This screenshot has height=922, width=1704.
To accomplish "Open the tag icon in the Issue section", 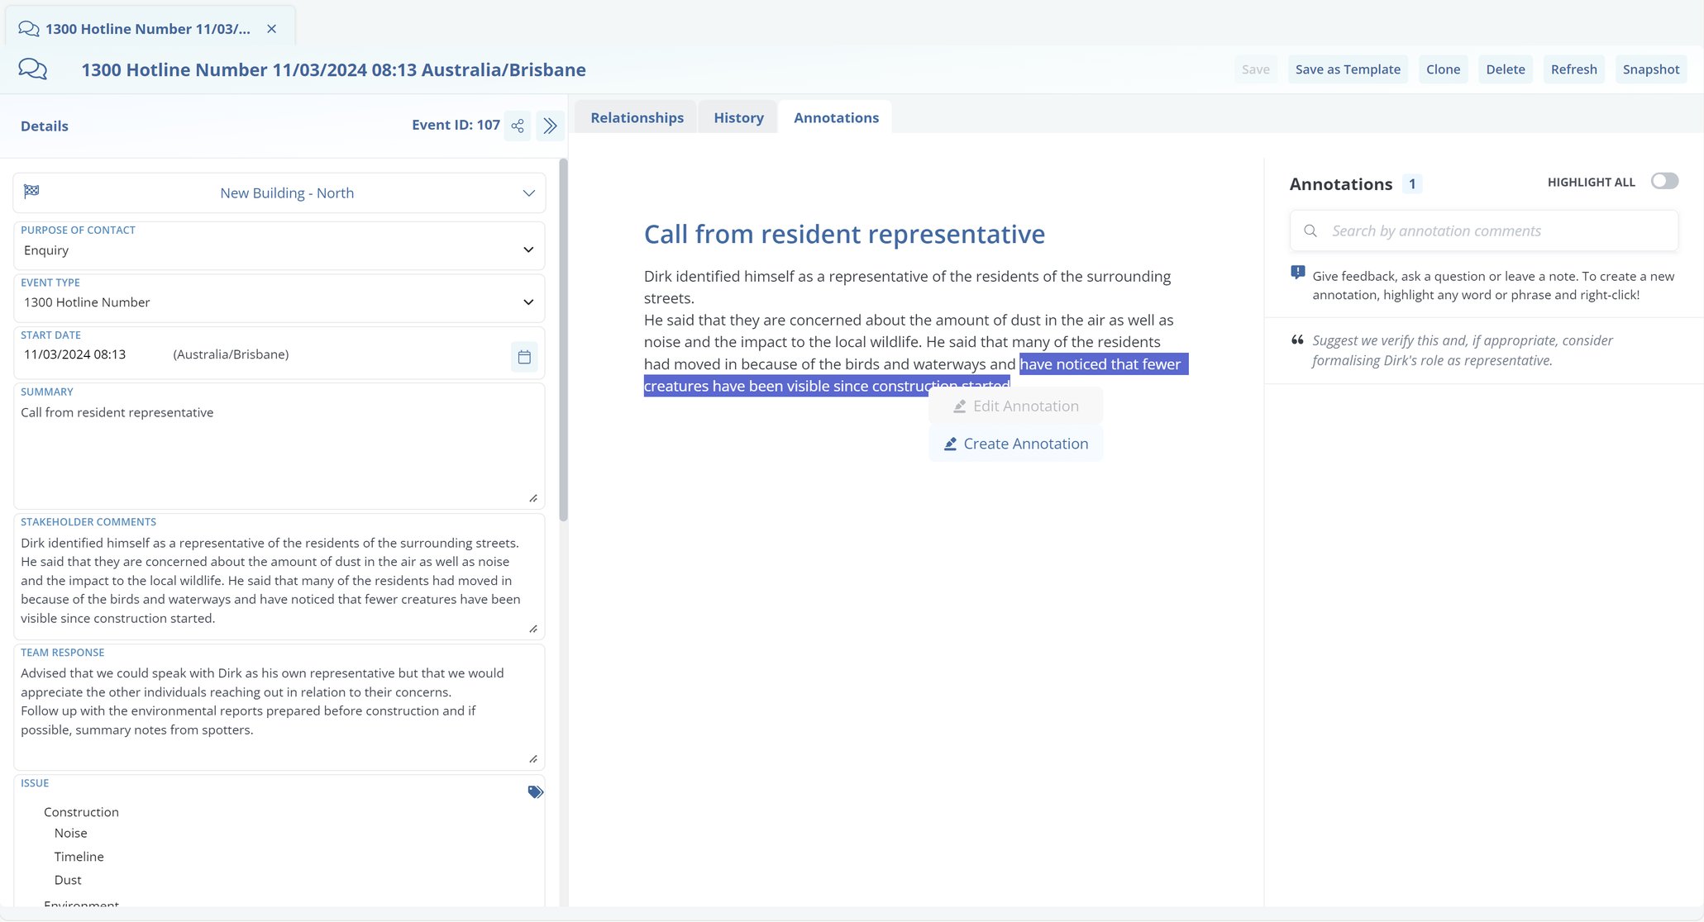I will point(535,791).
